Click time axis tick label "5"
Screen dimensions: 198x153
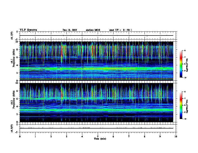tap(98, 136)
